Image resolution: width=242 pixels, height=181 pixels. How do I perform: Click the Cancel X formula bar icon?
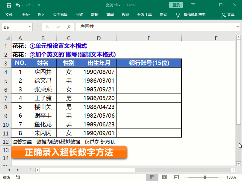(x=47, y=27)
